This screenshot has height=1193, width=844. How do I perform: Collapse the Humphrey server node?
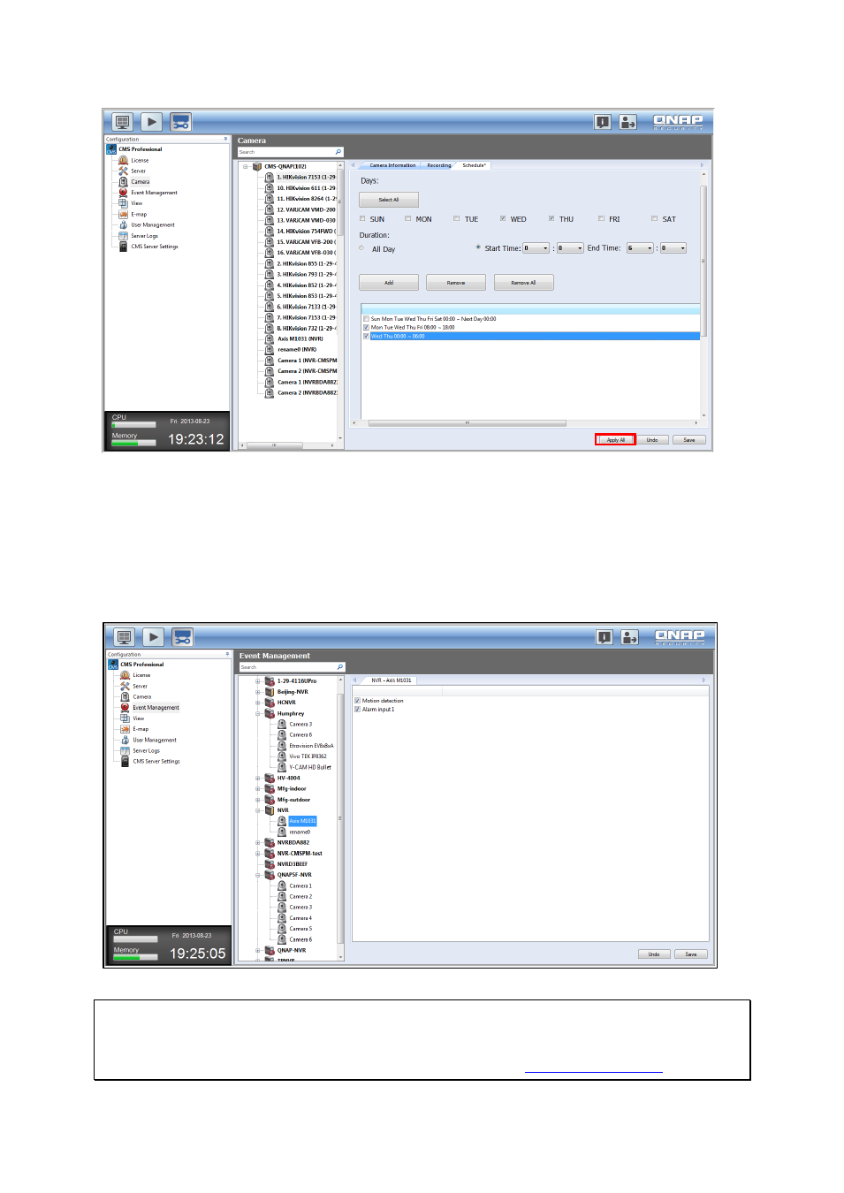tap(258, 713)
